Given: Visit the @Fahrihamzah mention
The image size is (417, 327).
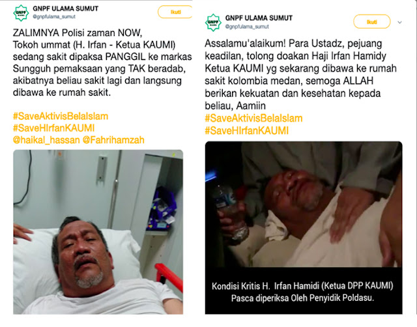Looking at the screenshot, I should 113,140.
